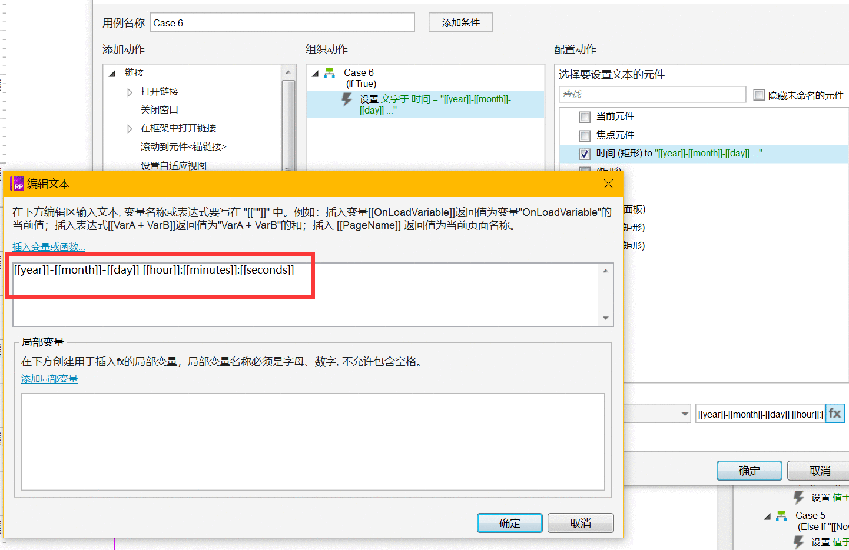Select 关闭窗口 in the action list

tap(159, 110)
